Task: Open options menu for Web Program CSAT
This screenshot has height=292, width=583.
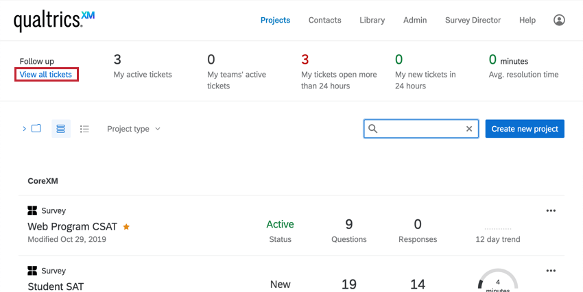Action: point(550,210)
